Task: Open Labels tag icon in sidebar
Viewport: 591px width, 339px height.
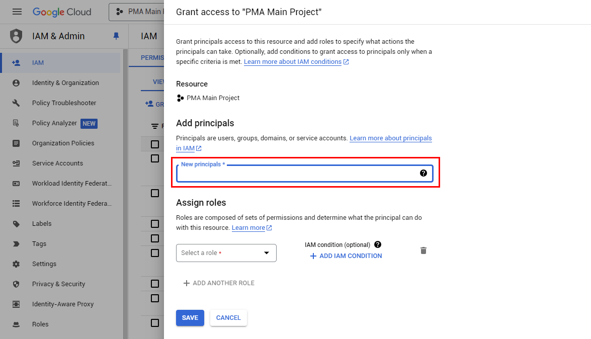Action: tap(42, 224)
